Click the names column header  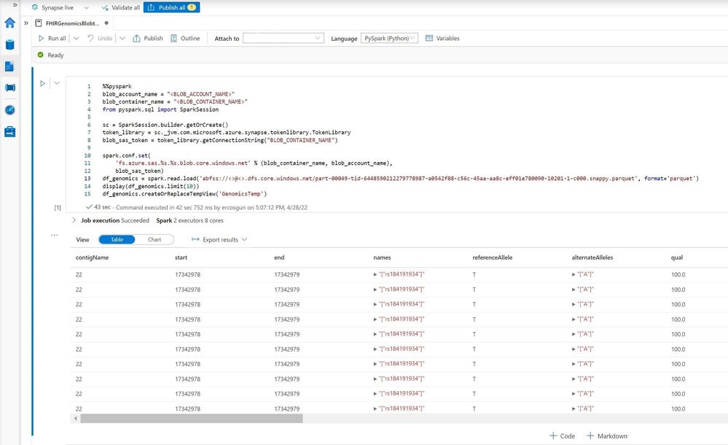pos(382,258)
